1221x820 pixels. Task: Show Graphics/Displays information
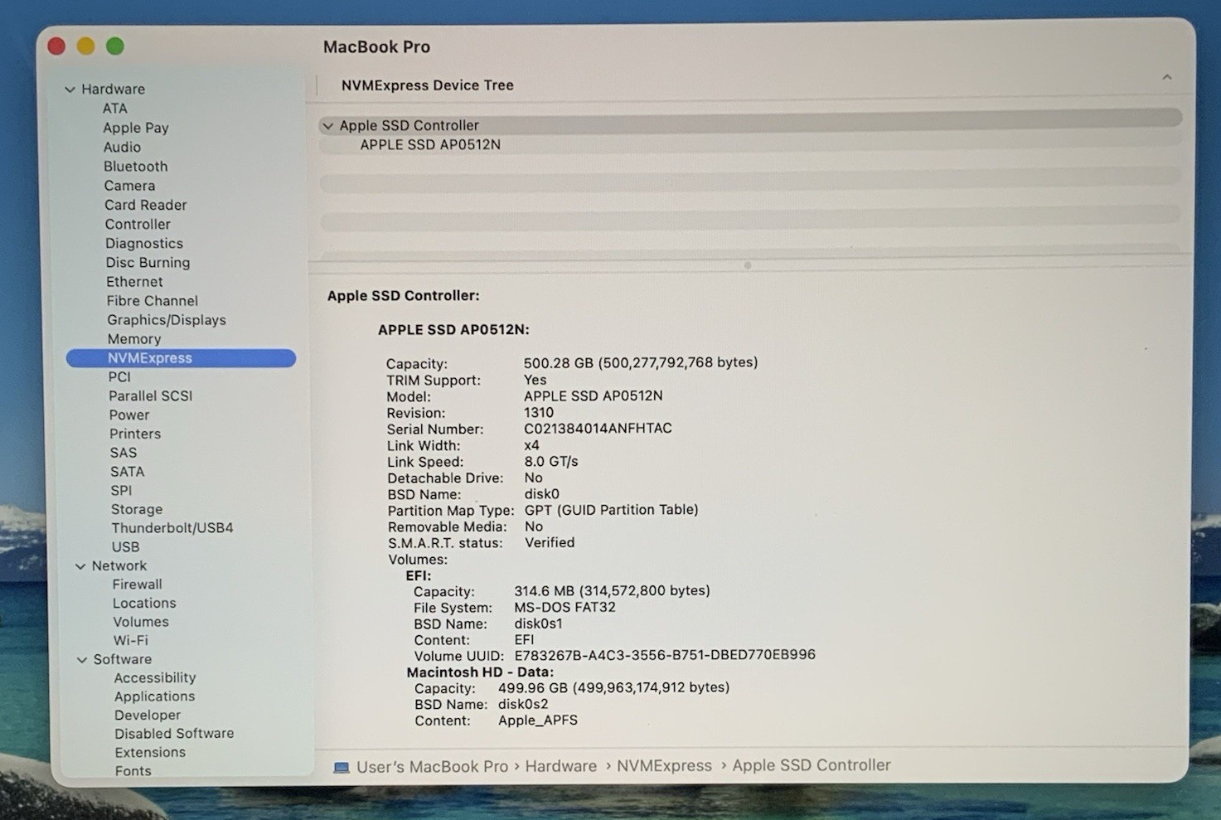[167, 319]
